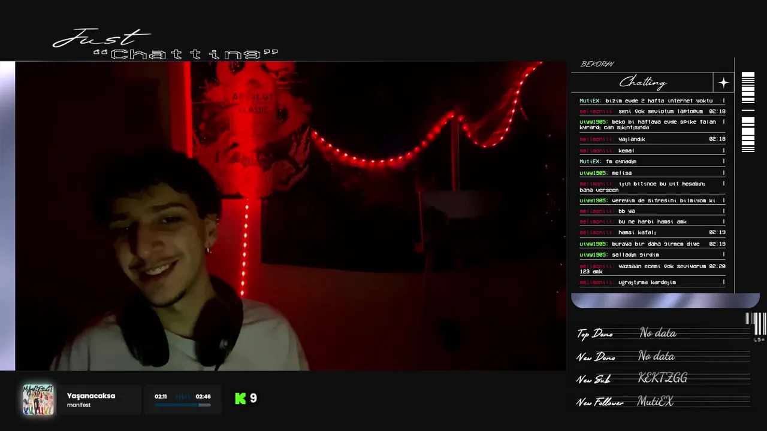Click new subscriber name KEKTZGG
Image resolution: width=767 pixels, height=431 pixels.
[663, 378]
